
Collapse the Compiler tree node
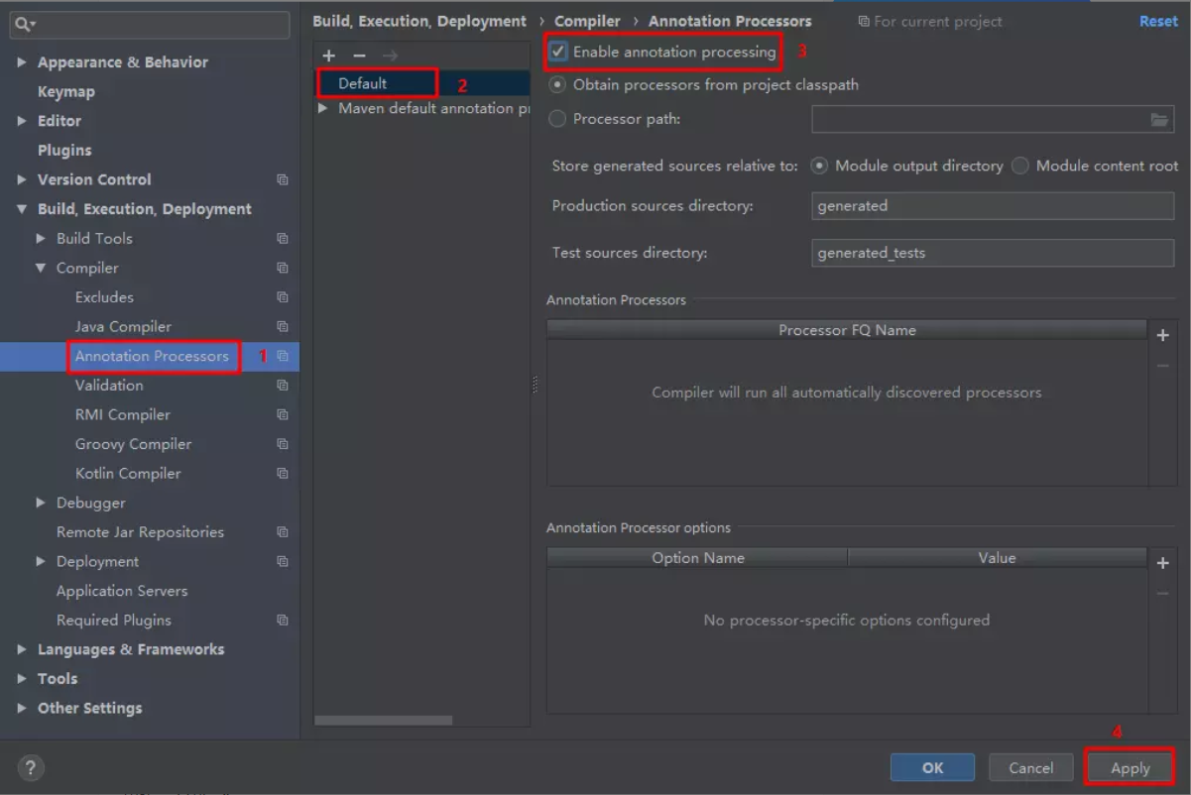(x=41, y=268)
